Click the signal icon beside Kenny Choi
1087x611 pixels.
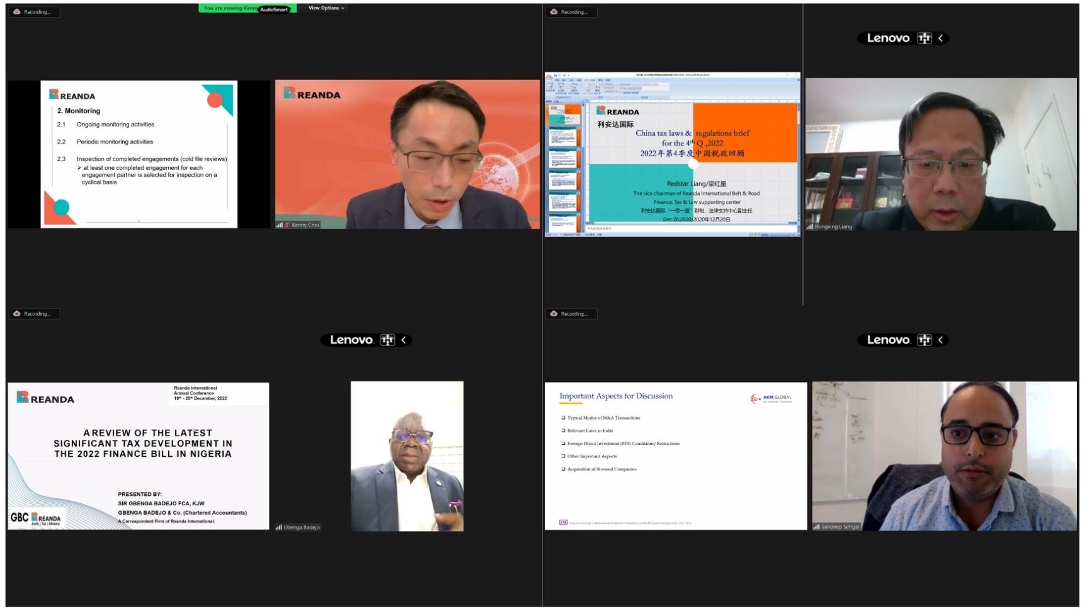(279, 225)
